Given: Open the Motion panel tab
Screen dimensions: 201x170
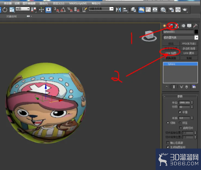Looking at the screenshot, I should click(x=183, y=26).
